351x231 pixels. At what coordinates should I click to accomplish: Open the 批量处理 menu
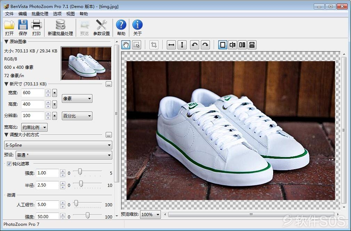coord(40,14)
